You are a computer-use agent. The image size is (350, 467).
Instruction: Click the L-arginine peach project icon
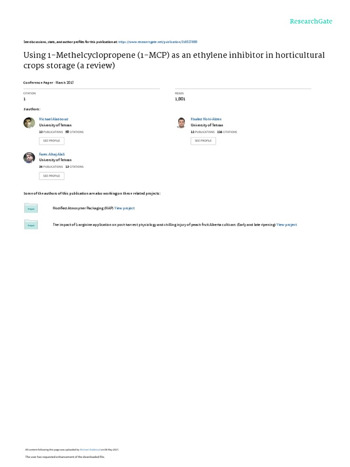point(31,224)
